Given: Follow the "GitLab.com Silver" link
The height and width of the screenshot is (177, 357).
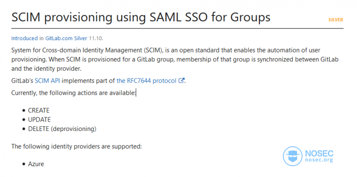Looking at the screenshot, I should (66, 38).
